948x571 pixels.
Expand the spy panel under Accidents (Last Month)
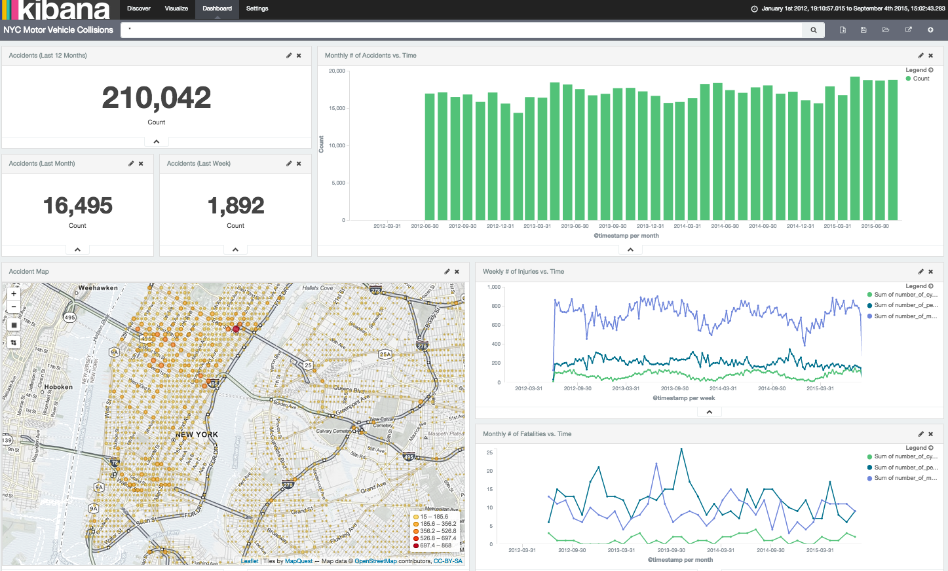pos(77,249)
